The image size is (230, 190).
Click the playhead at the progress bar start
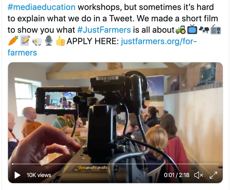(x=13, y=164)
